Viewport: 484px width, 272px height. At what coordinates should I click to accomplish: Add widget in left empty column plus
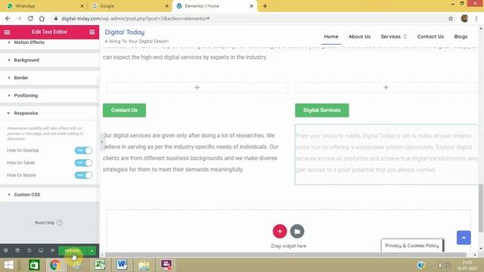(197, 88)
